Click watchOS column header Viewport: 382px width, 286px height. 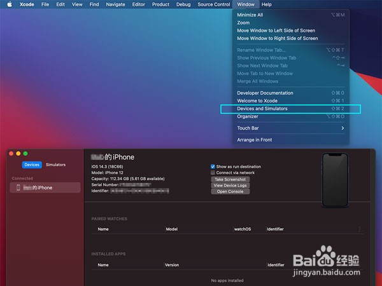243,229
